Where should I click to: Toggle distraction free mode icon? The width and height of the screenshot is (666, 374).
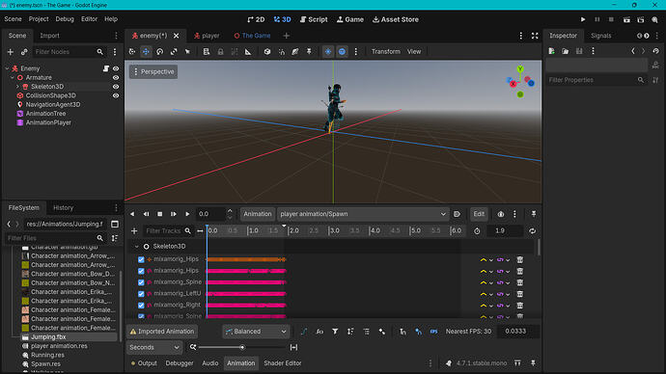coord(535,36)
